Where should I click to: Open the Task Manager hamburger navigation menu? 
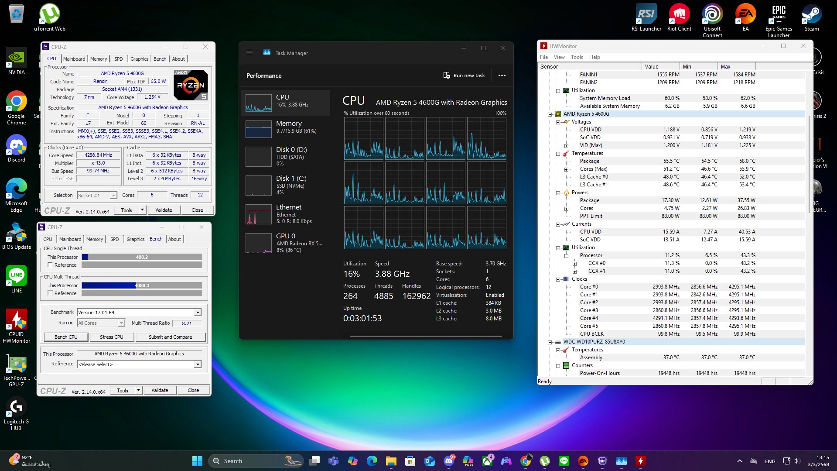click(249, 52)
